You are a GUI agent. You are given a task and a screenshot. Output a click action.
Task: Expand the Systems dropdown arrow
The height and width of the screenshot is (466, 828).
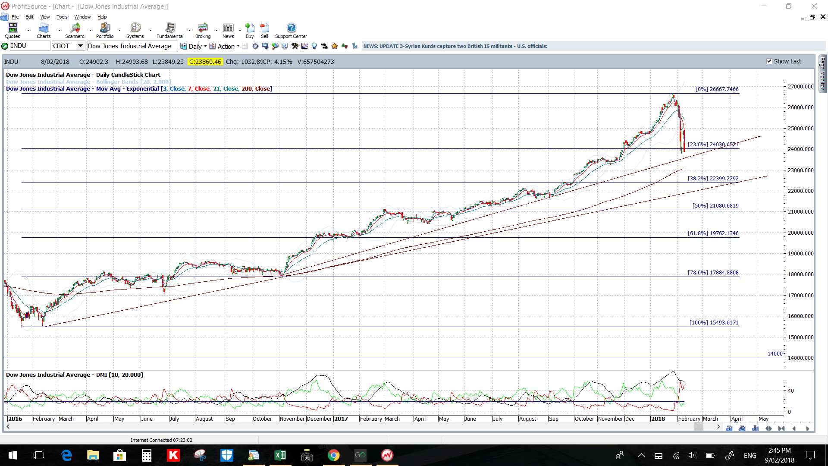tap(151, 31)
